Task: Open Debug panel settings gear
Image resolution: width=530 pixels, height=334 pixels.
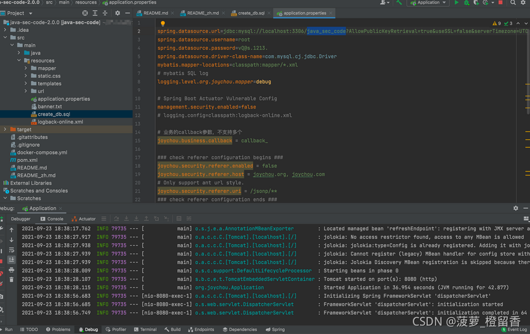Action: pos(516,208)
